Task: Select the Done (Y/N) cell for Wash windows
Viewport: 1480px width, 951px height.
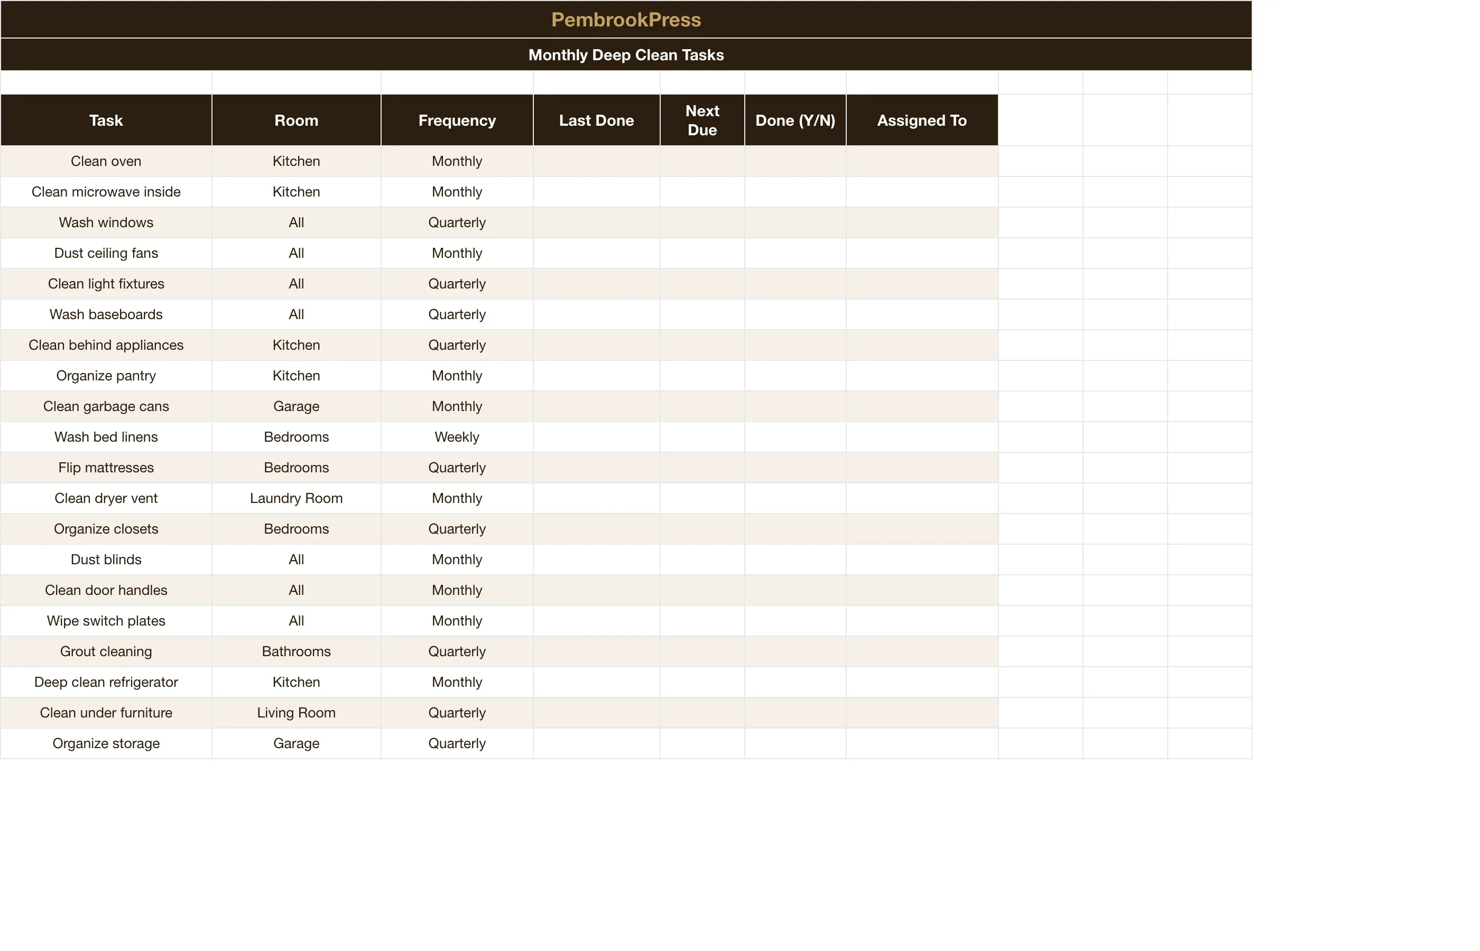Action: tap(795, 222)
